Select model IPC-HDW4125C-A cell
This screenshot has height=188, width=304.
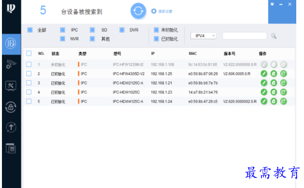click(x=128, y=102)
